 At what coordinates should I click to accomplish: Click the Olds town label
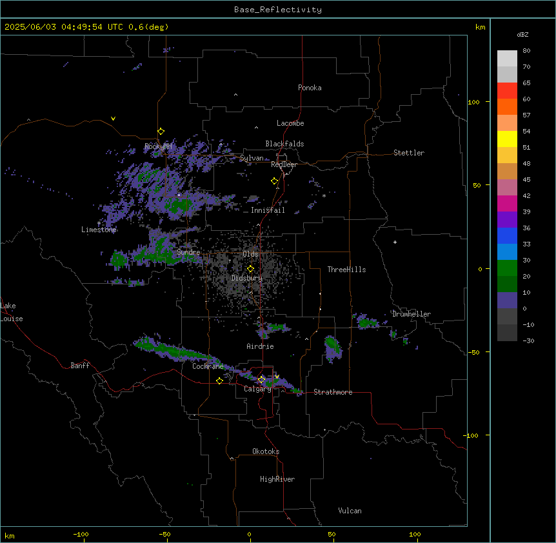coord(250,254)
